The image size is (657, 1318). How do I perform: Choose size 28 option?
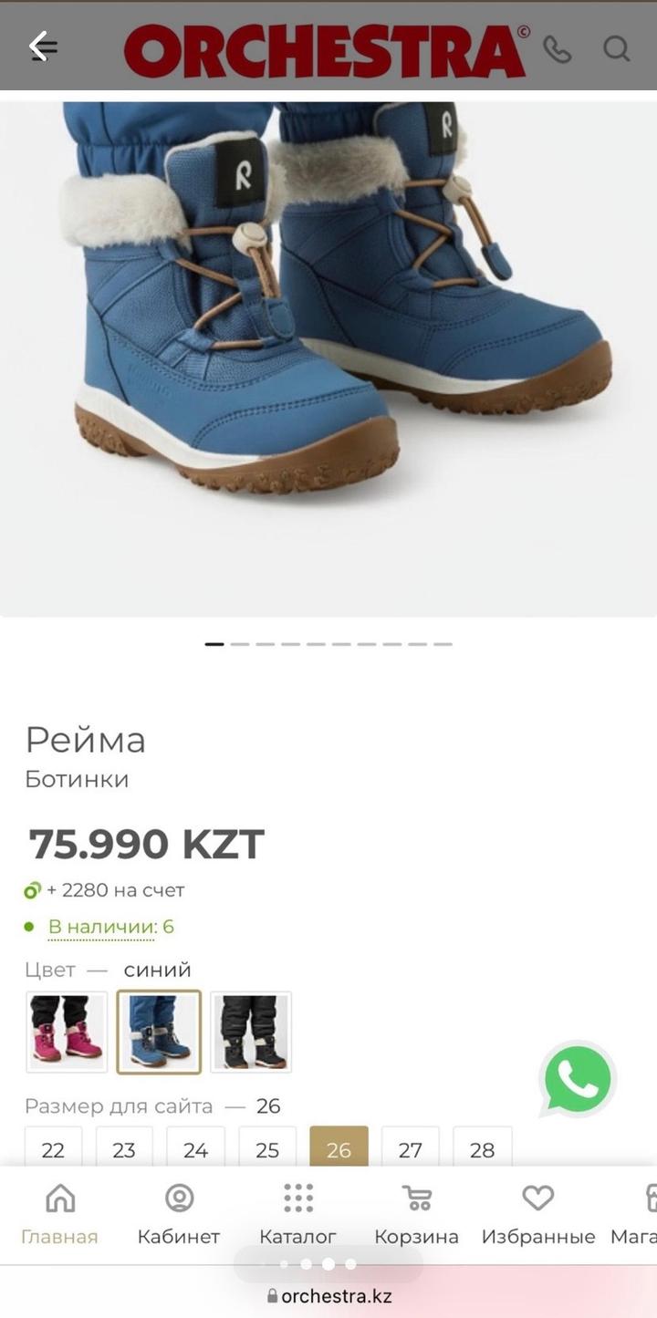pyautogui.click(x=483, y=1147)
